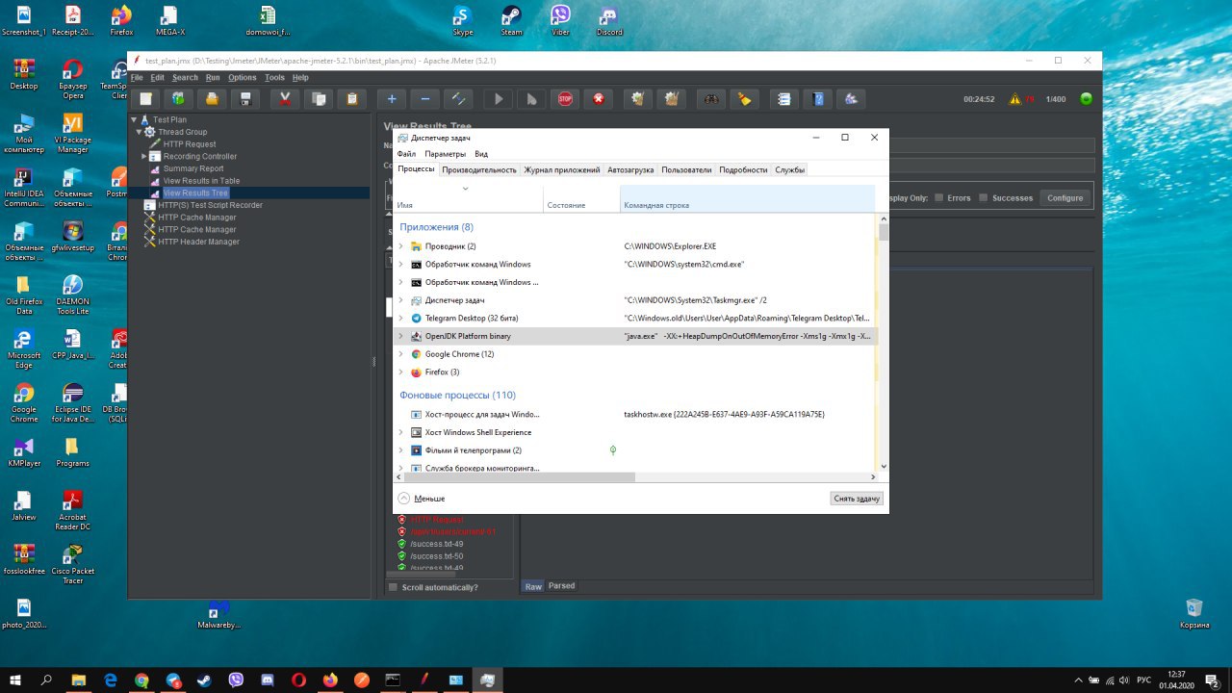Switch to Подробности tab
Screen dimensions: 1232x693
(743, 169)
